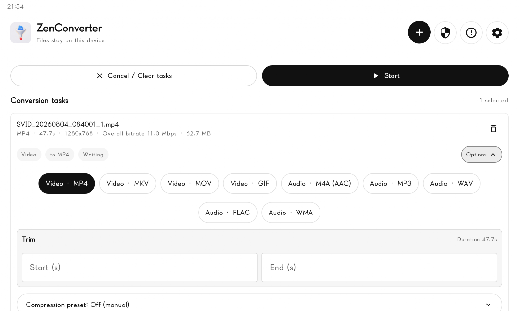Pick Audio · FLAC output format
The height and width of the screenshot is (311, 519).
point(228,213)
